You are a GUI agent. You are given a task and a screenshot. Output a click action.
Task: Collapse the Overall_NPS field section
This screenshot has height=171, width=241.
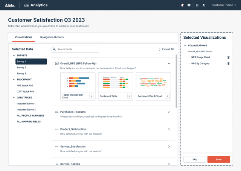pos(169,64)
